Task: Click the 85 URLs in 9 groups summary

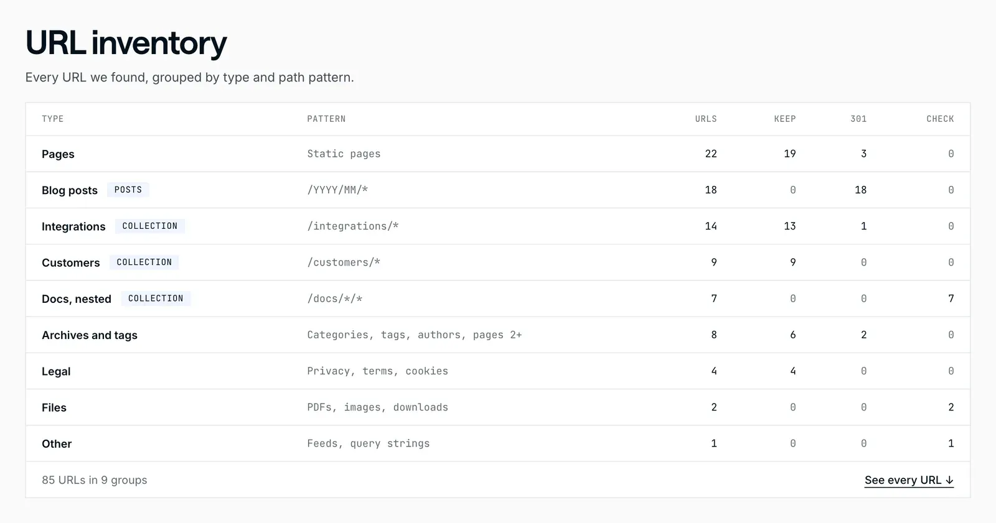Action: pyautogui.click(x=95, y=480)
